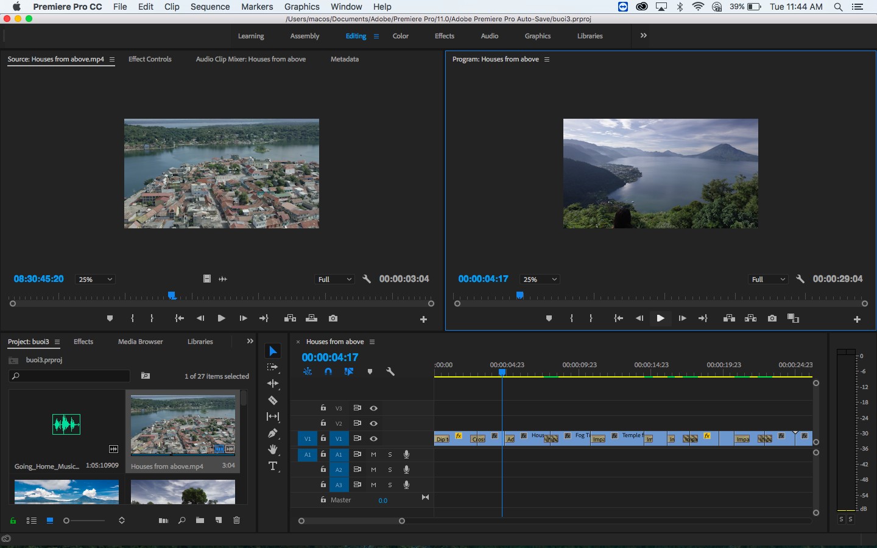
Task: Solo audio track A2
Action: 390,469
